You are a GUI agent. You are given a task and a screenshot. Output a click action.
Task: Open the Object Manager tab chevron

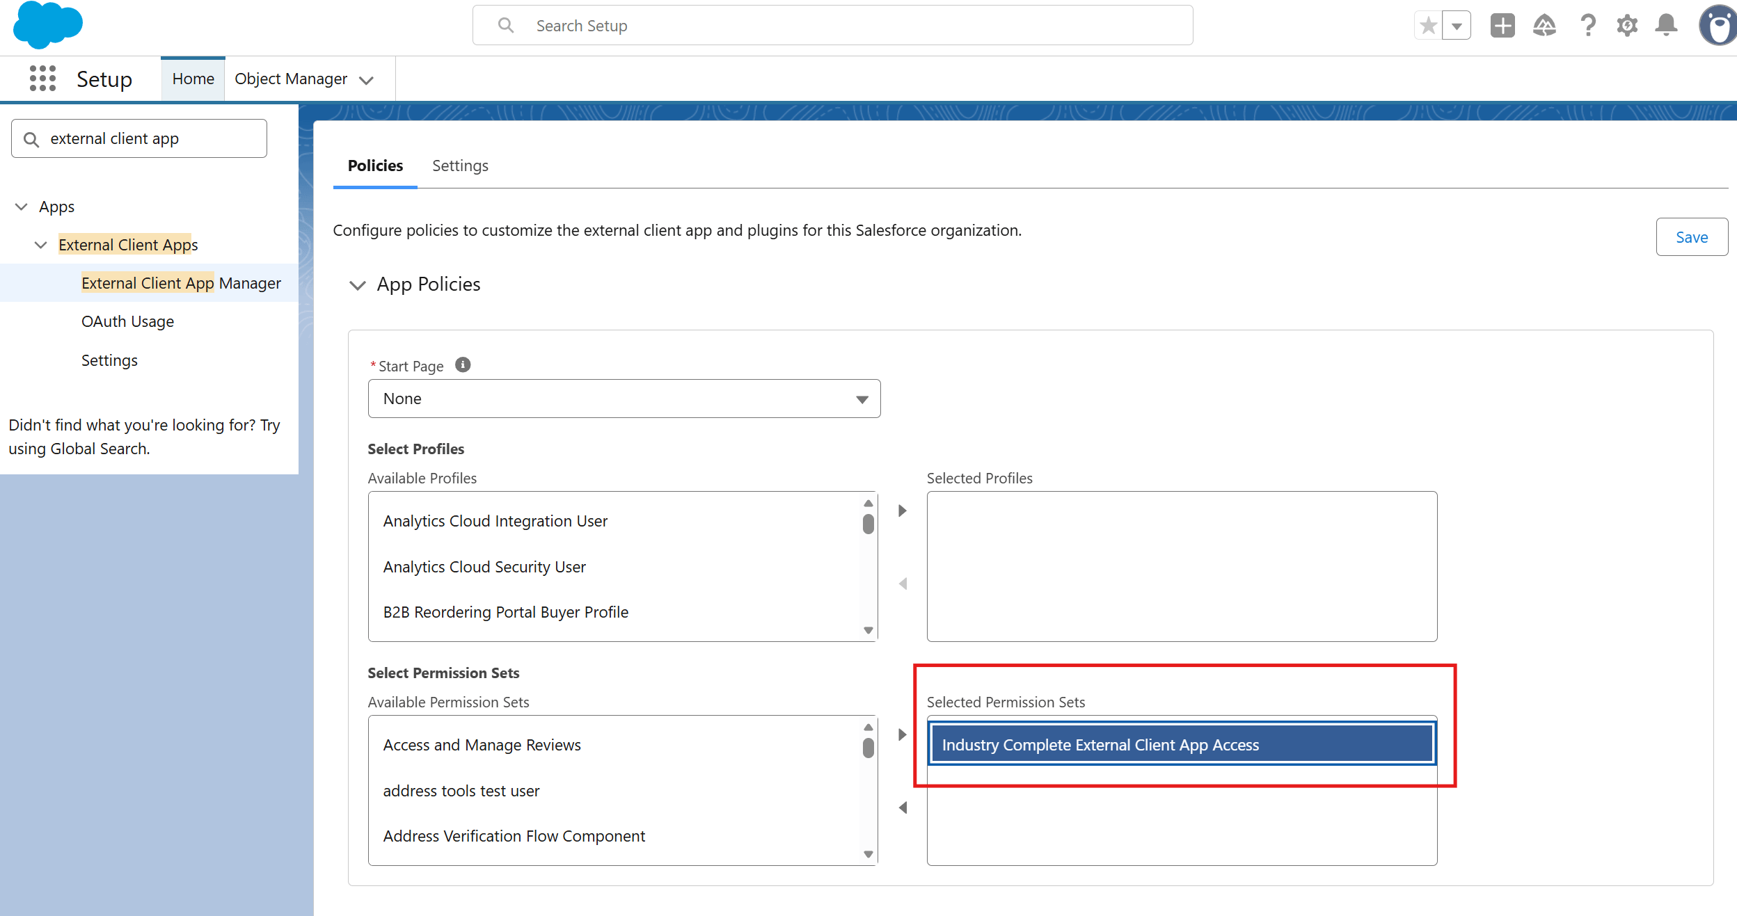[x=367, y=80]
